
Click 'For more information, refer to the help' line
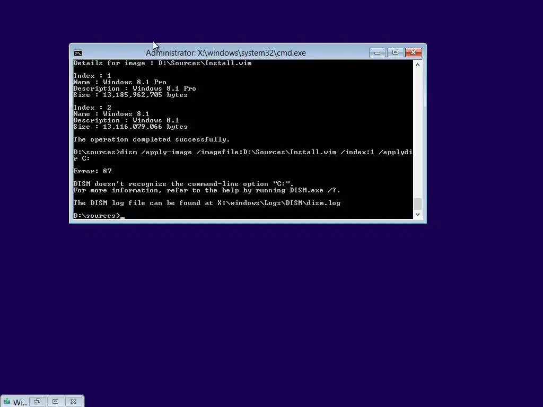point(207,190)
